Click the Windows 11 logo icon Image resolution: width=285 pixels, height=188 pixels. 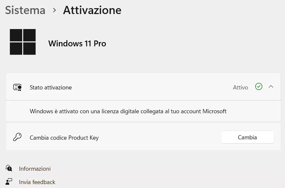pyautogui.click(x=23, y=42)
